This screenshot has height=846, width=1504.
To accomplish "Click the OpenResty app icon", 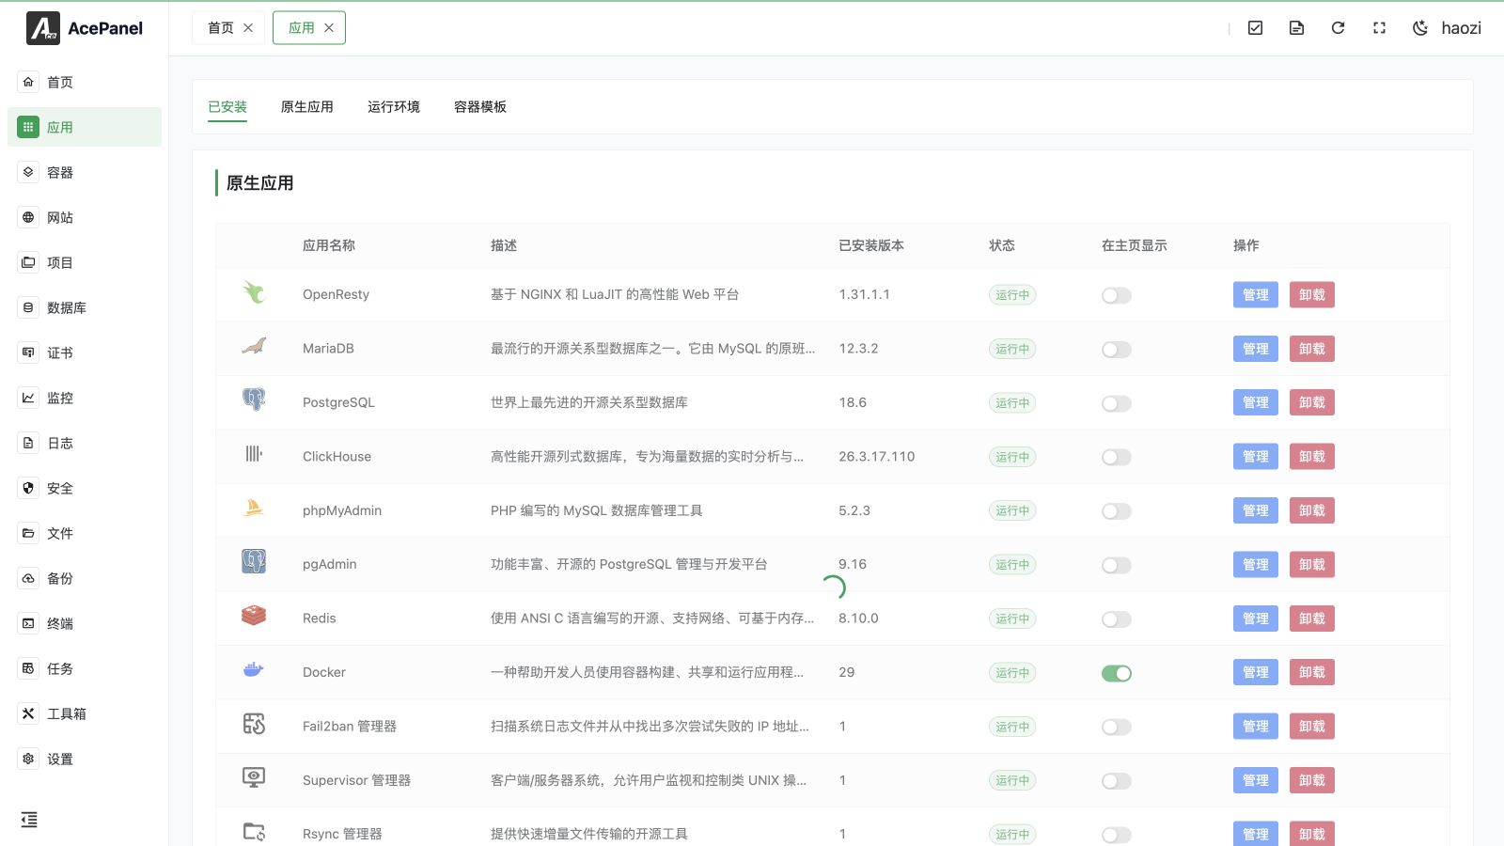I will (x=254, y=292).
